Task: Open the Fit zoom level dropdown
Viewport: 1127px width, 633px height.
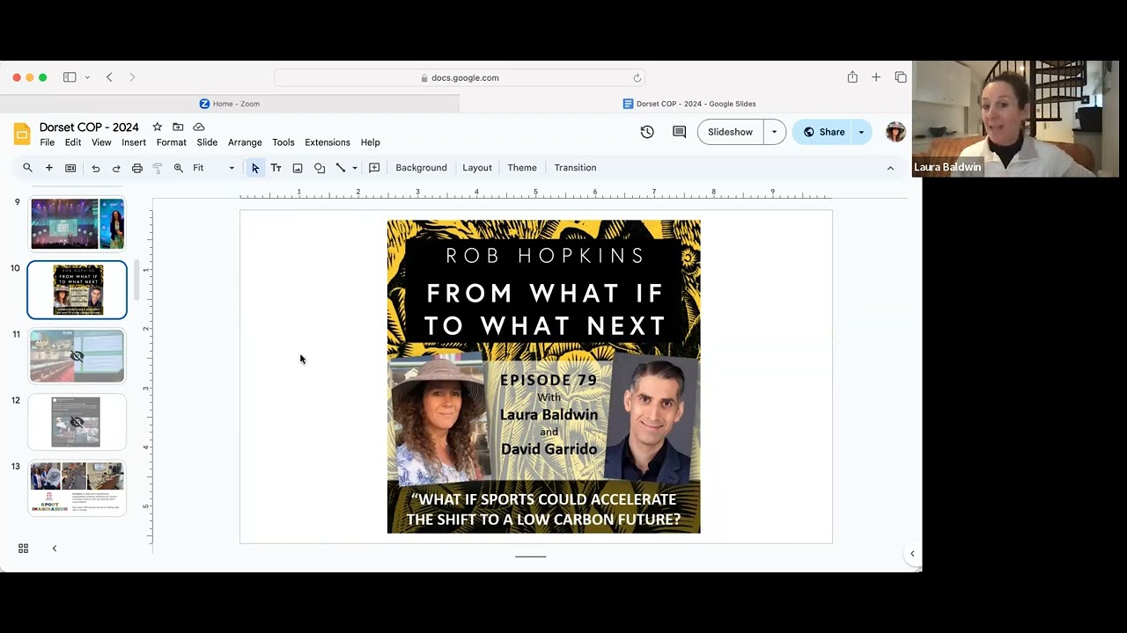Action: tap(214, 168)
